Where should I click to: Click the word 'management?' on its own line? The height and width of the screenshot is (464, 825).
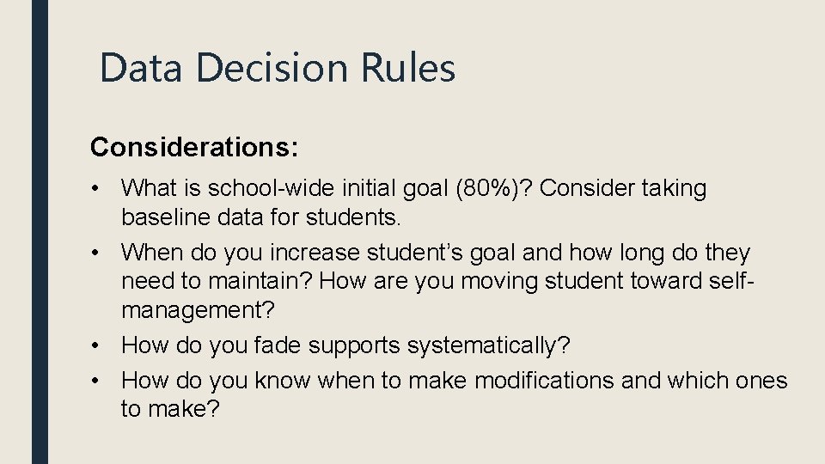(x=198, y=310)
